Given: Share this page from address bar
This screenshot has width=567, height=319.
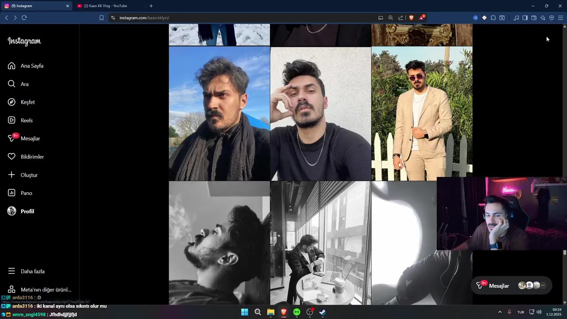Looking at the screenshot, I should pos(401,18).
